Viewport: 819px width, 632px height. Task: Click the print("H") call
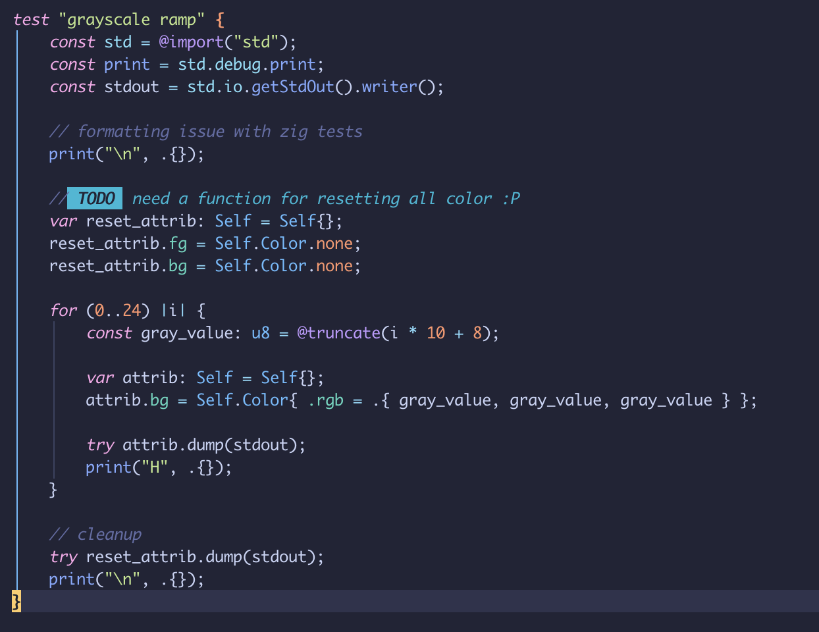[x=159, y=467]
